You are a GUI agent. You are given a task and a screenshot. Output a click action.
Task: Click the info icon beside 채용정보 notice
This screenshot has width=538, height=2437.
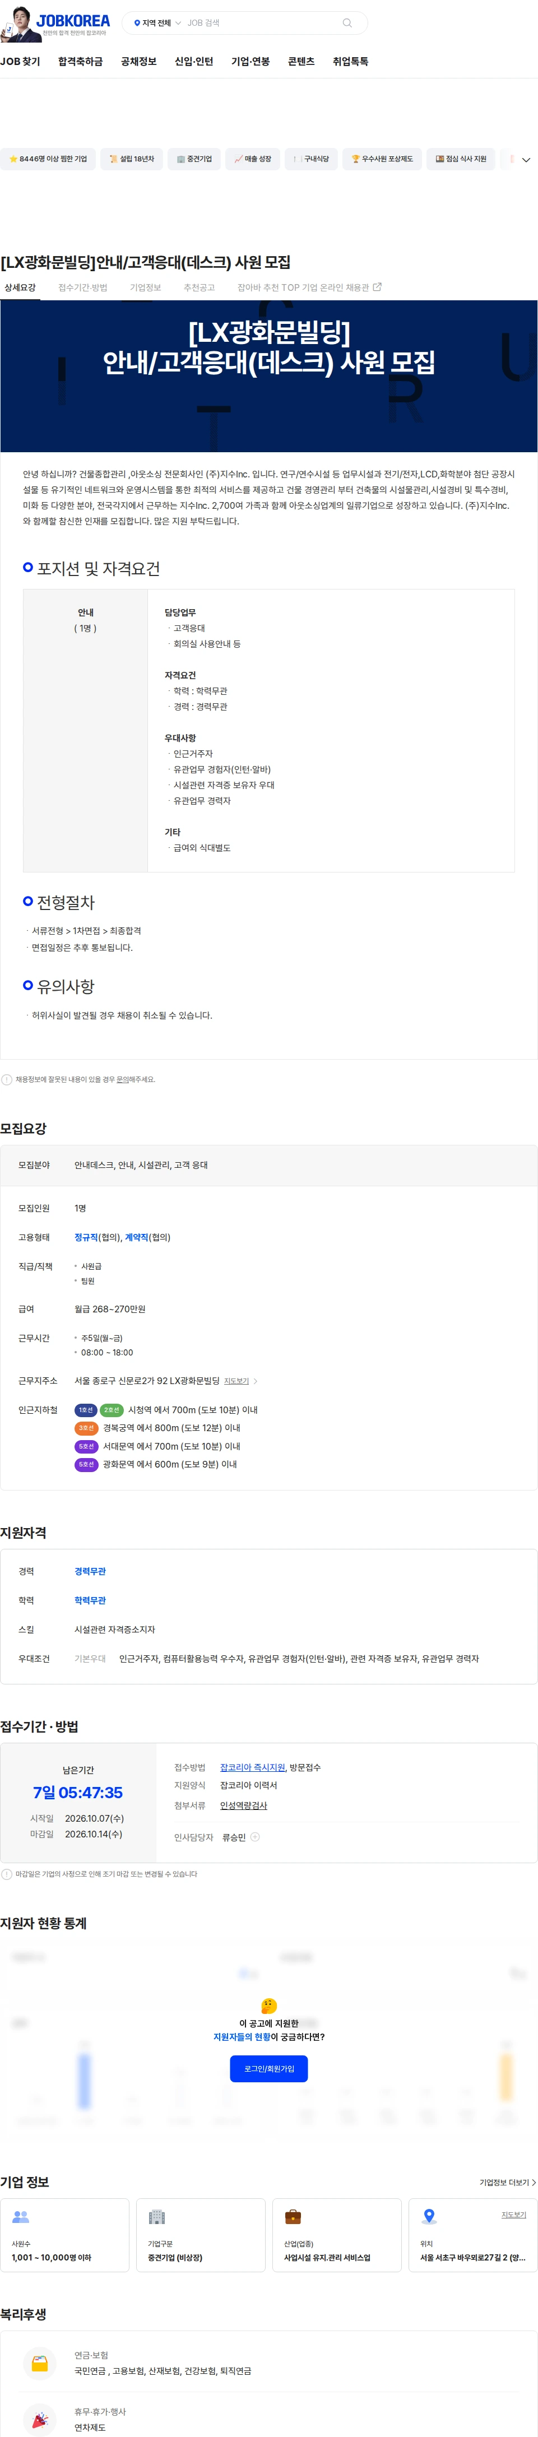[x=7, y=1079]
